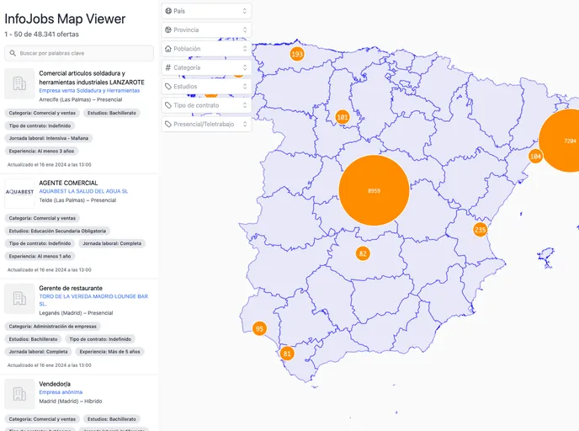Click the Vendedor/a job title
Screen dimensions: 579x431
click(56, 383)
